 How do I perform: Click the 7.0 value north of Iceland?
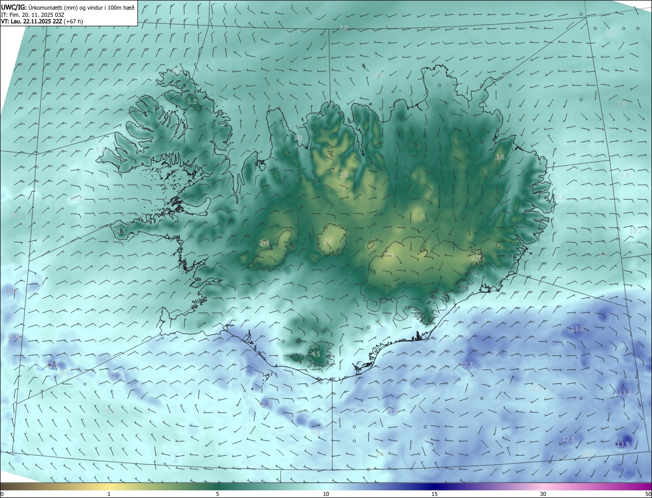click(x=343, y=27)
